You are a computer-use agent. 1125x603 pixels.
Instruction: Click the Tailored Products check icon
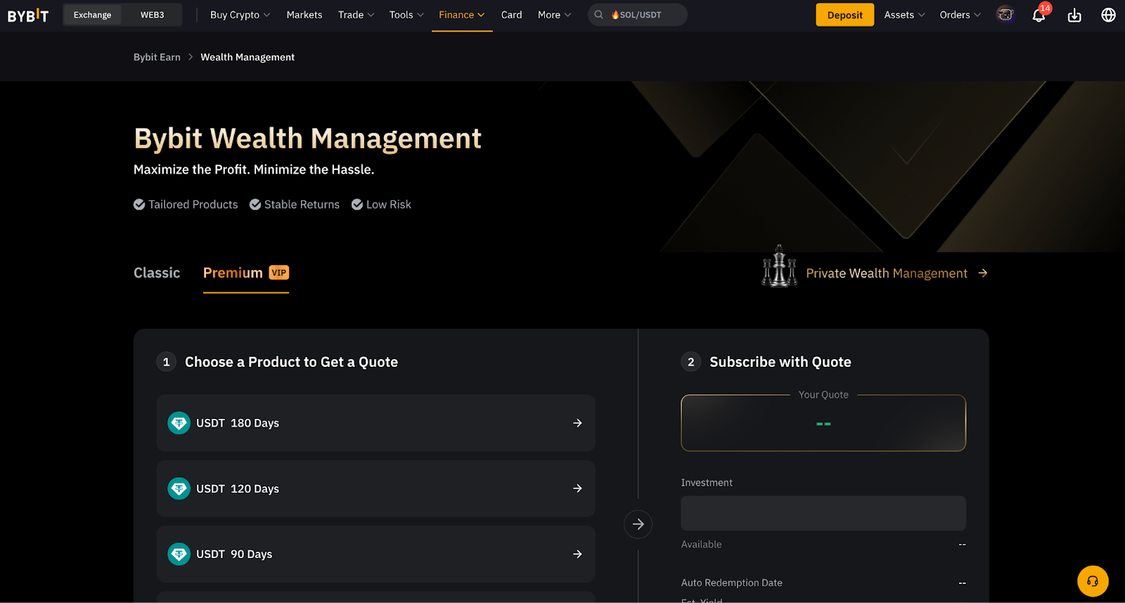[139, 205]
